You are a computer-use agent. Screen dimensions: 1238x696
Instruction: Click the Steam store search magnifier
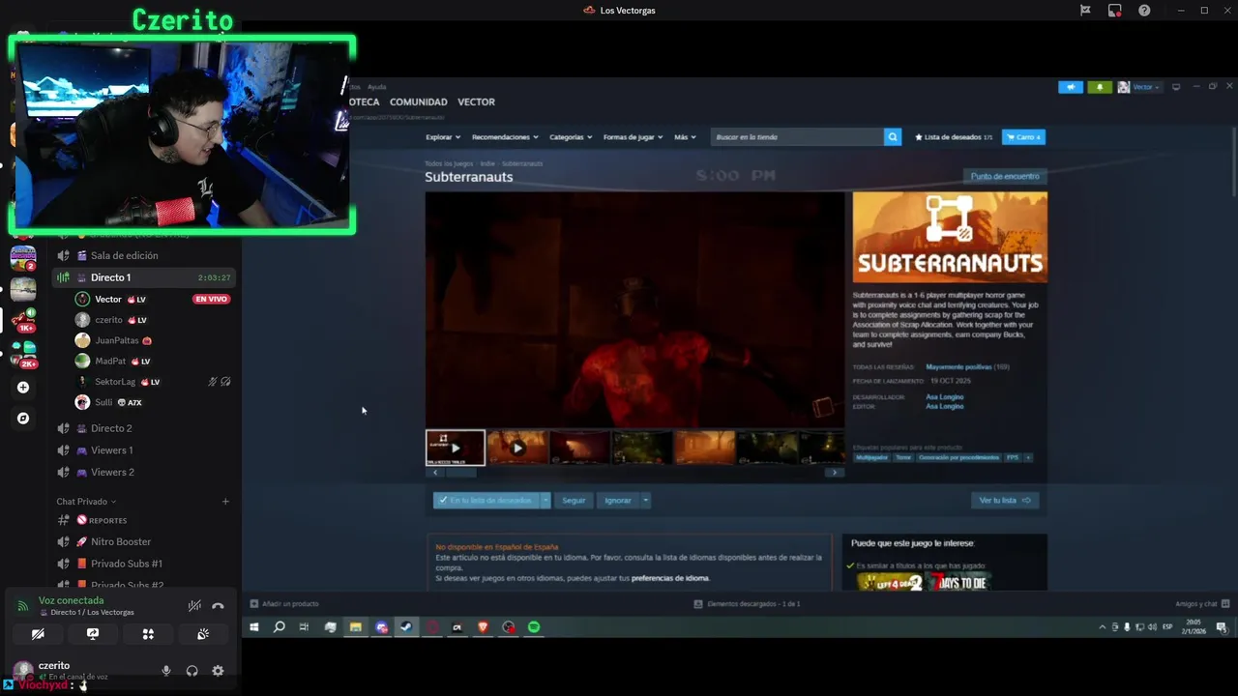point(893,137)
